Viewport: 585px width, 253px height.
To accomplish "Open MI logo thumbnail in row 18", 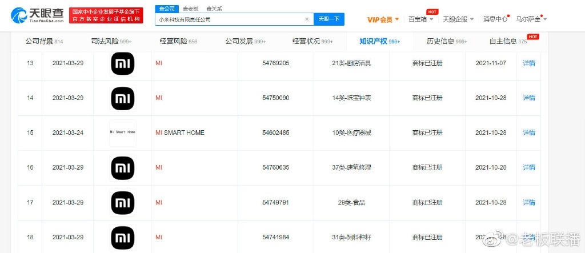I will (123, 238).
